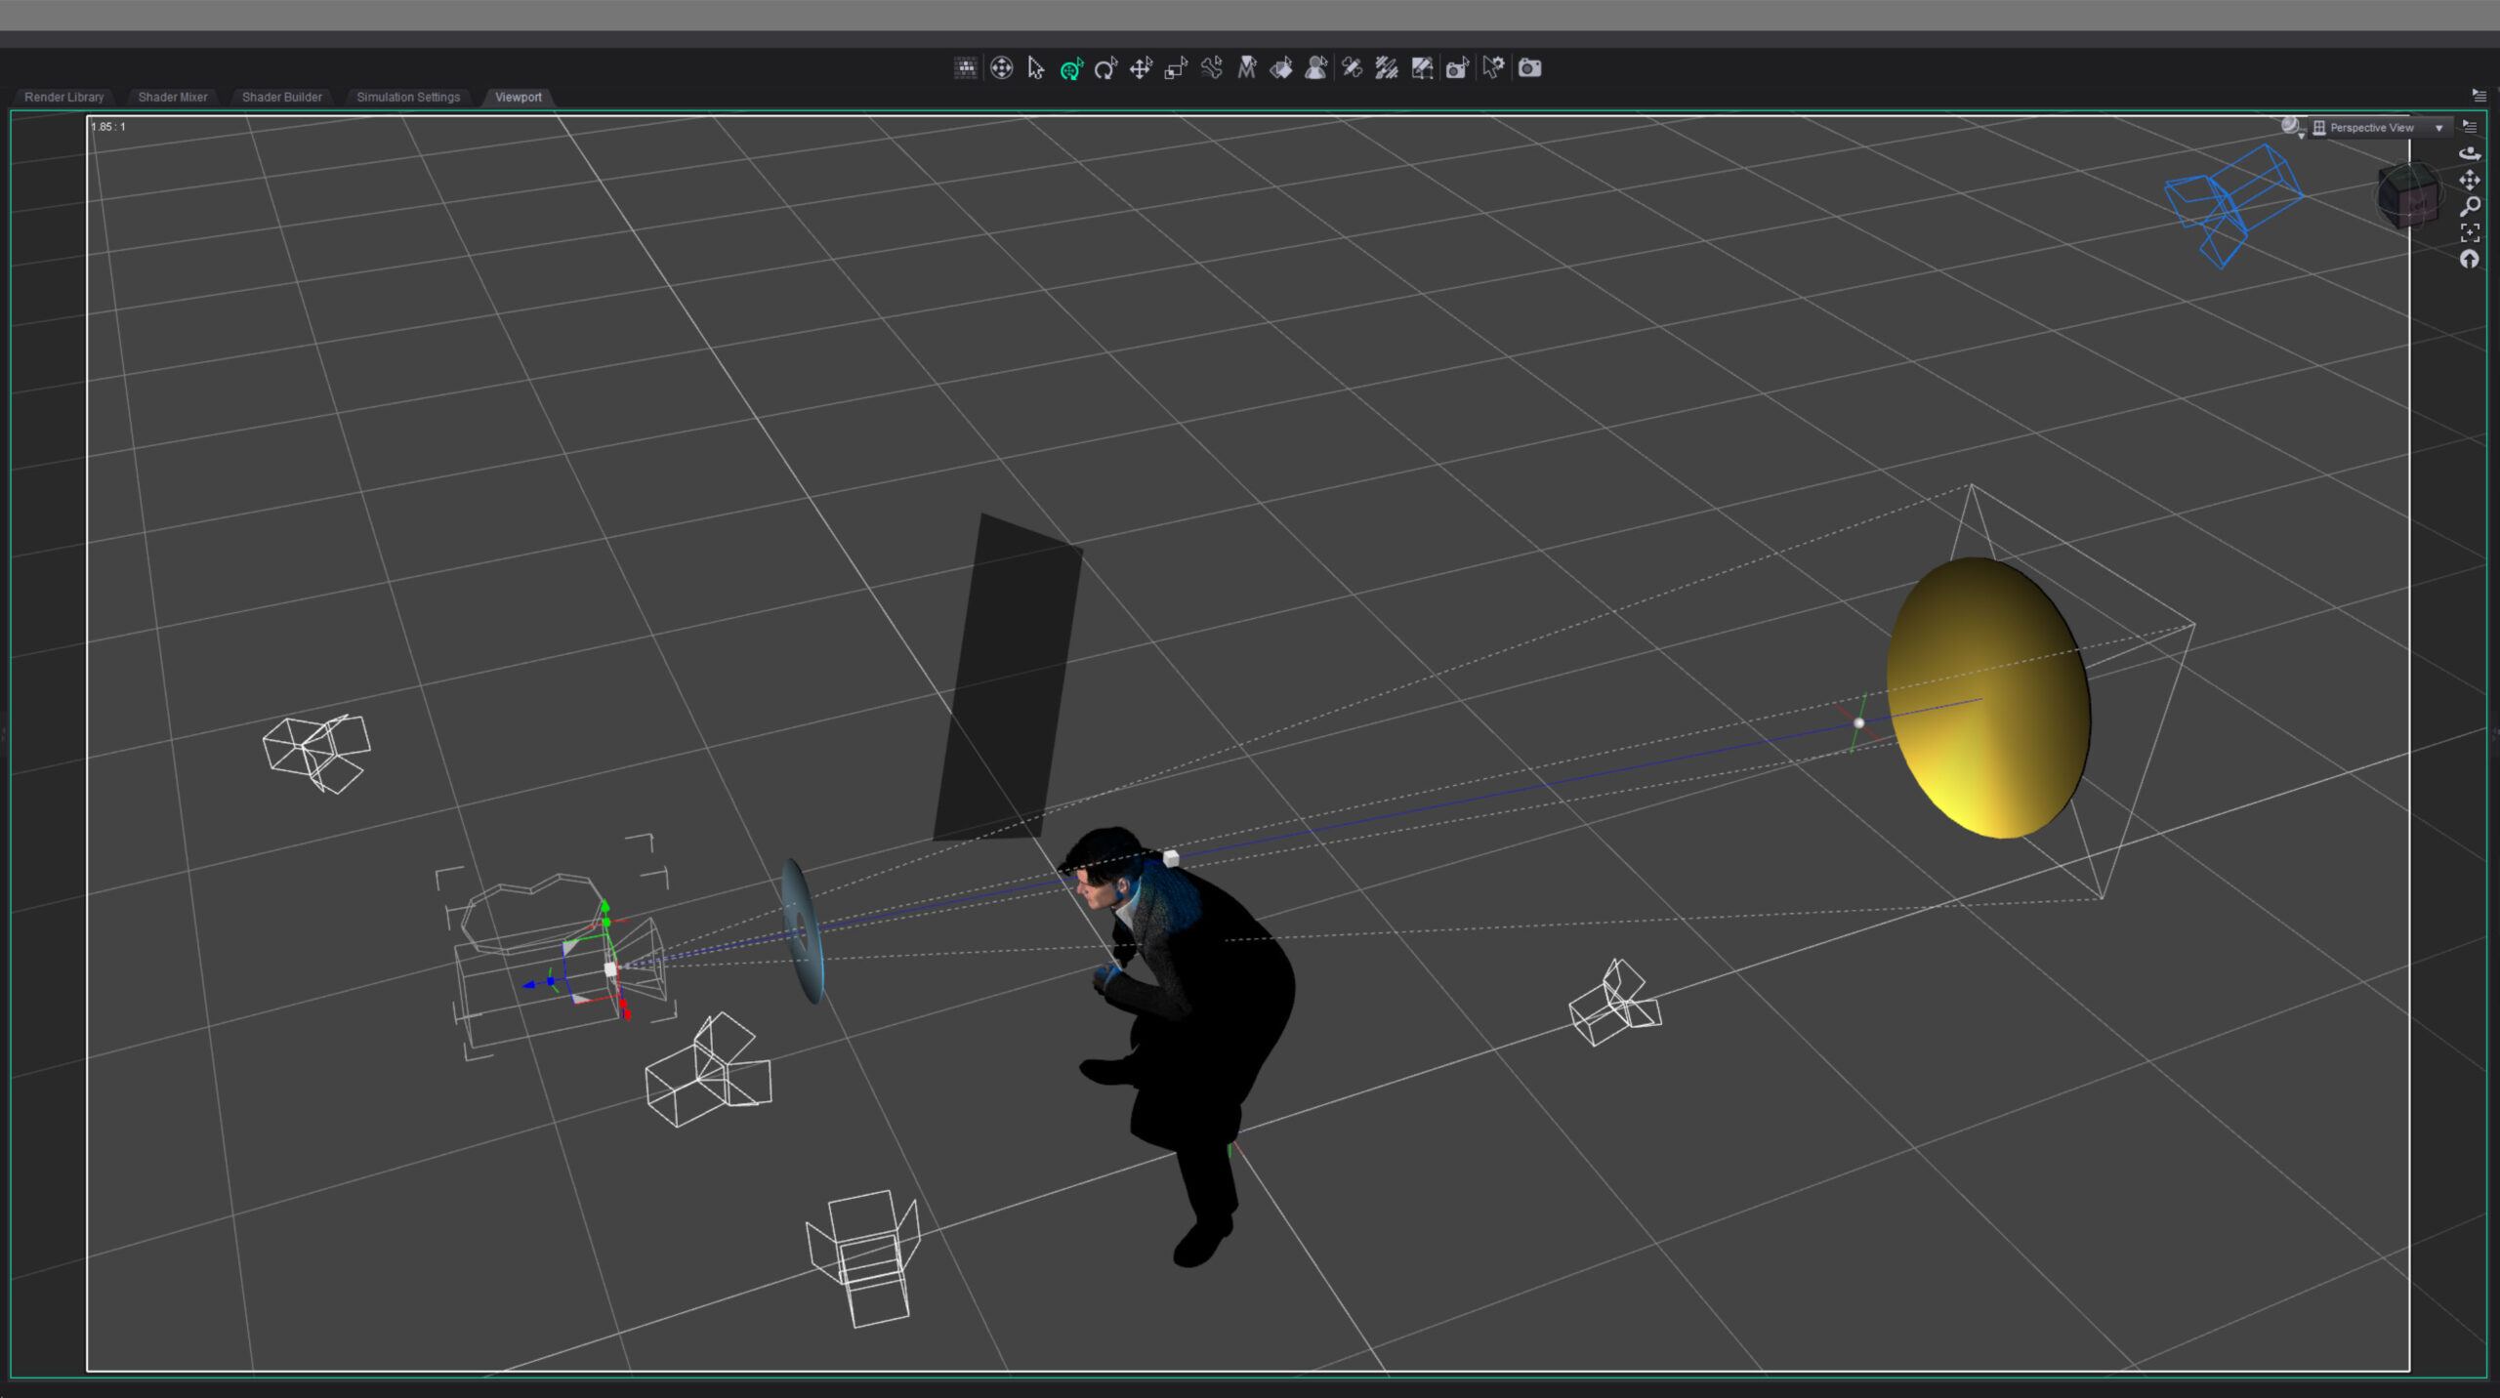The image size is (2500, 1398).
Task: Click the view orientation cube
Action: tap(2408, 195)
